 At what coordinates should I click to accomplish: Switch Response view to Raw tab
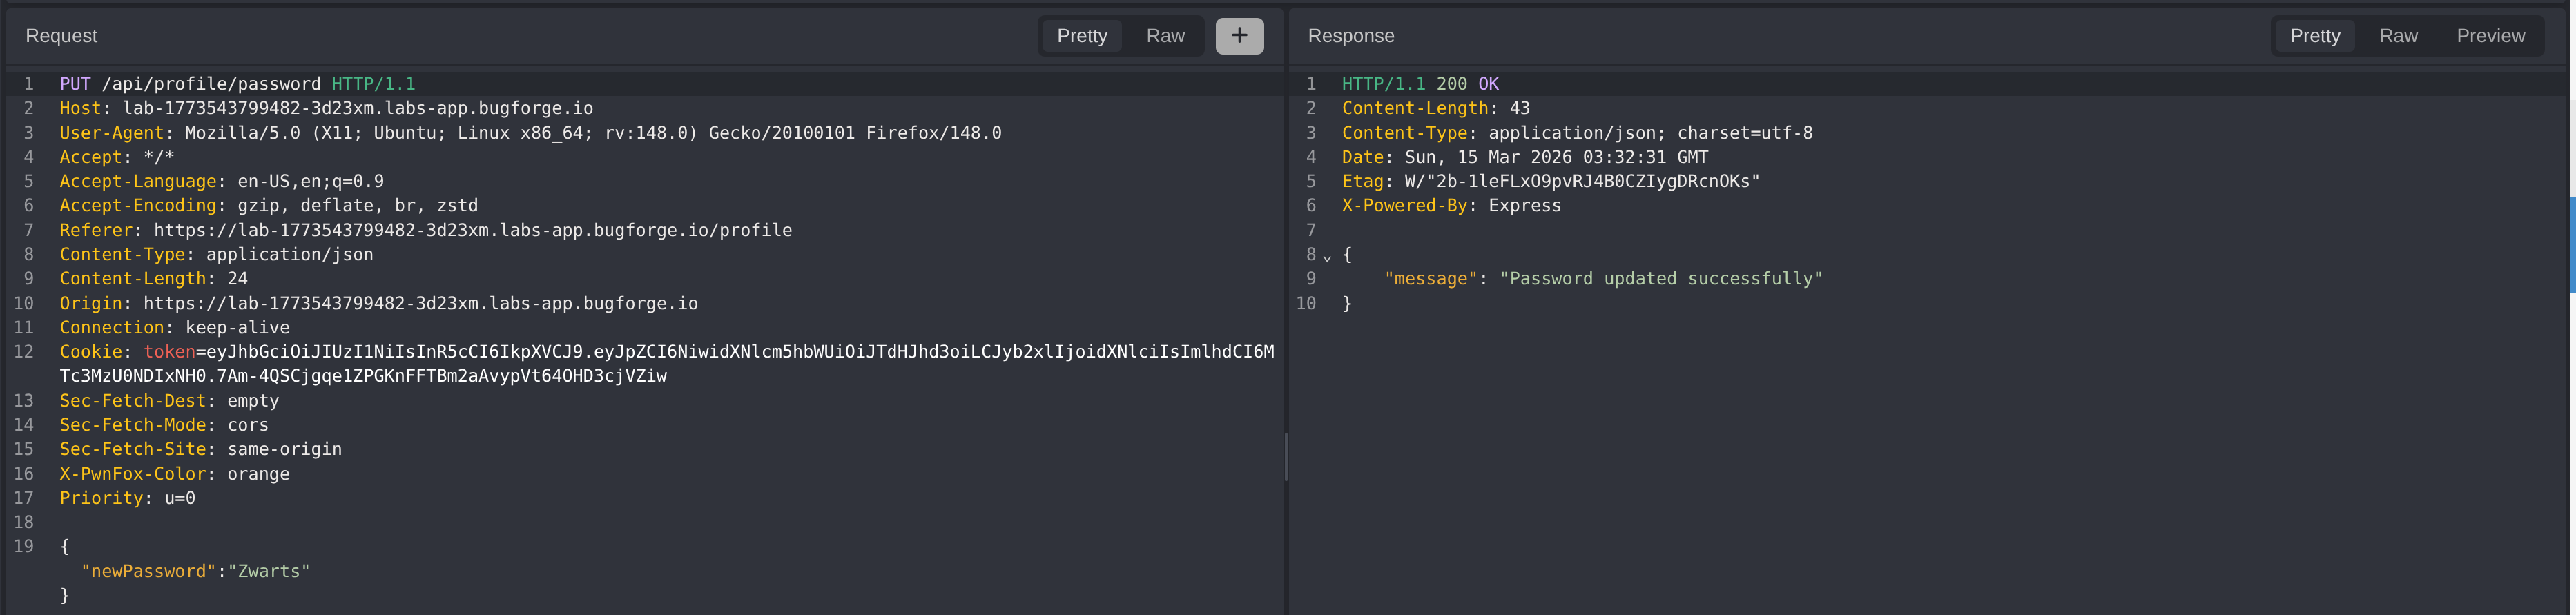tap(2397, 36)
